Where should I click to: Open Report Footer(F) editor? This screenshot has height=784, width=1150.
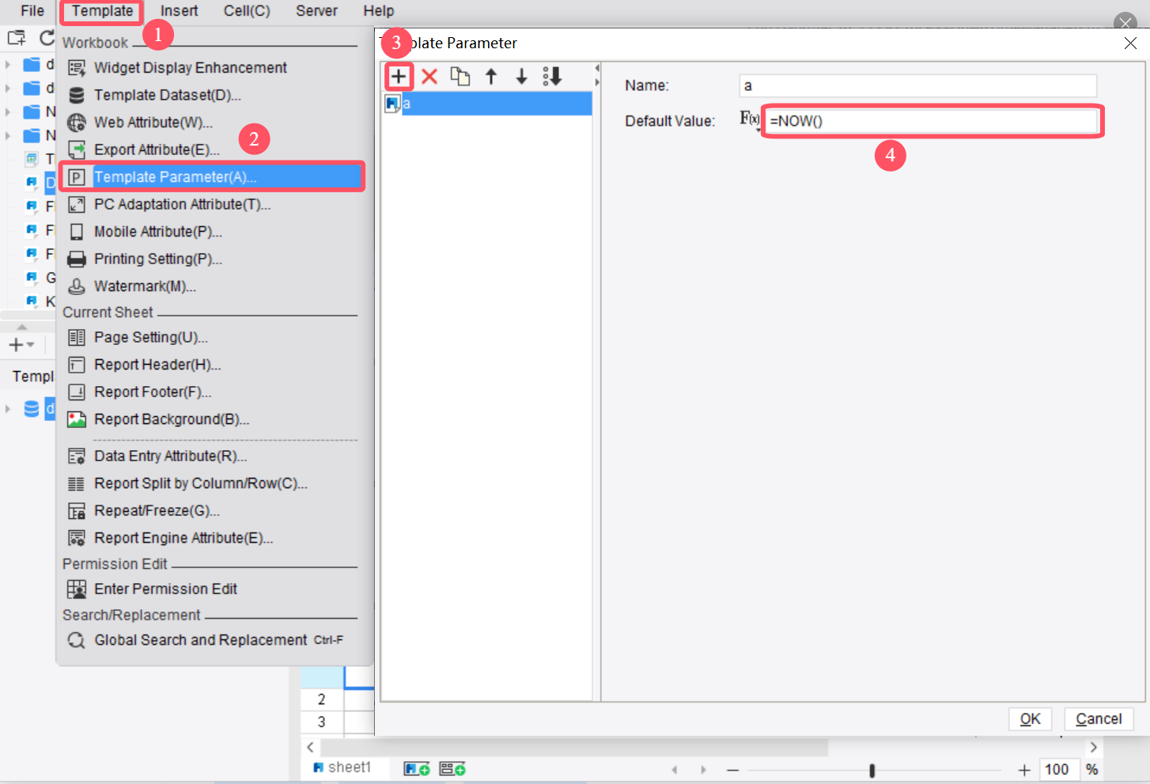(153, 392)
